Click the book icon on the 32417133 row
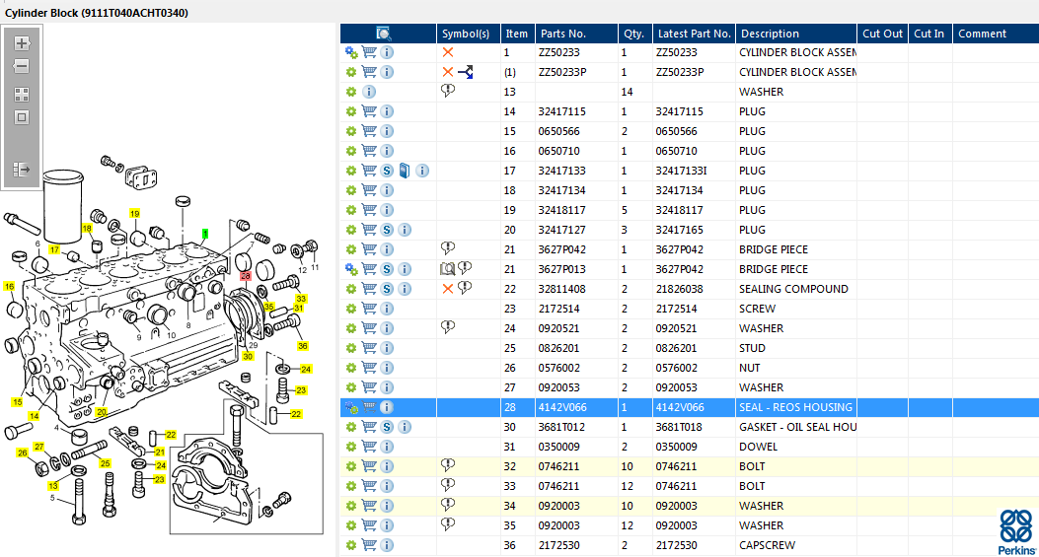Image resolution: width=1039 pixels, height=557 pixels. (405, 171)
